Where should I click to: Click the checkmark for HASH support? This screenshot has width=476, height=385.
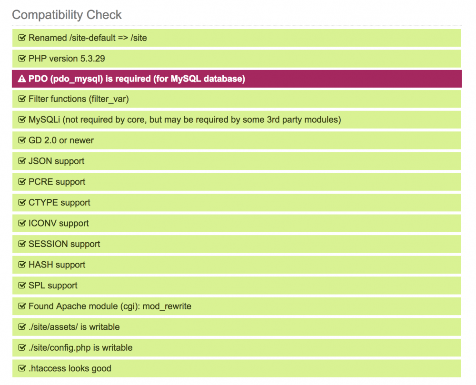coord(21,265)
